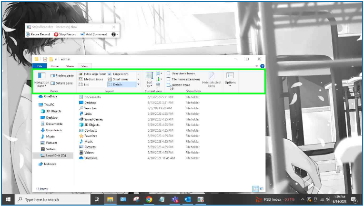Open Task View on the taskbar
Viewport: 364px width, 207px height.
(x=97, y=199)
